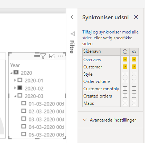Screen dimensions: 145x143
Task: Enable sync for Customer monthly page
Action: [125, 88]
